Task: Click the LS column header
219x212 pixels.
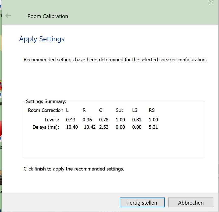Action: [135, 110]
